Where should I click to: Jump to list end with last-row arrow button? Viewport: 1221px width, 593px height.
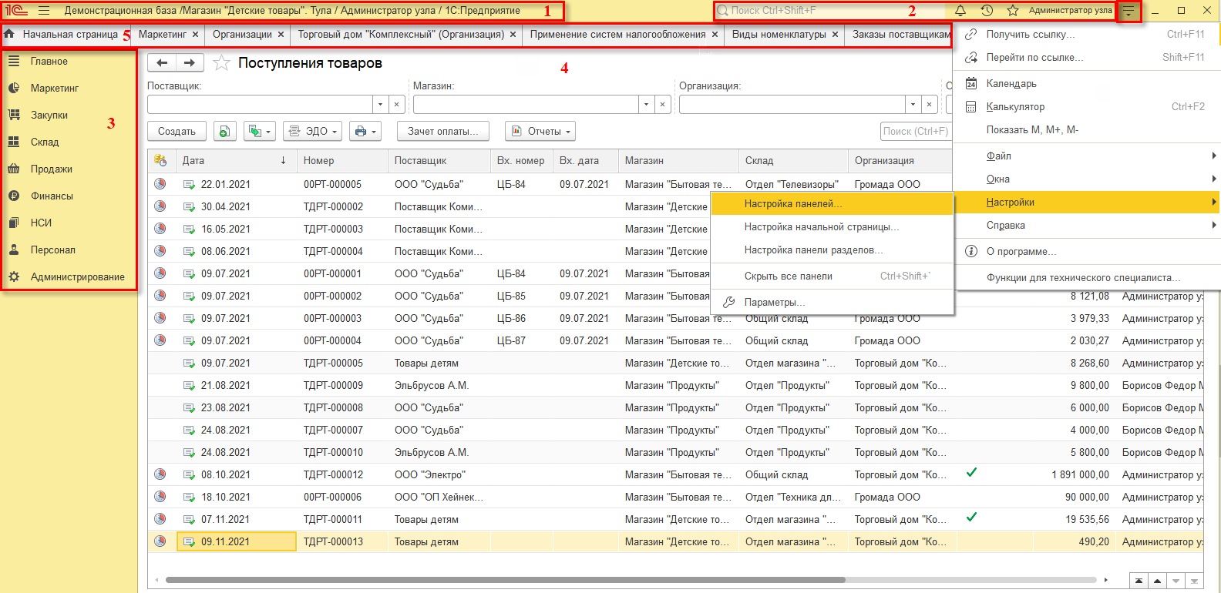coord(1194,581)
